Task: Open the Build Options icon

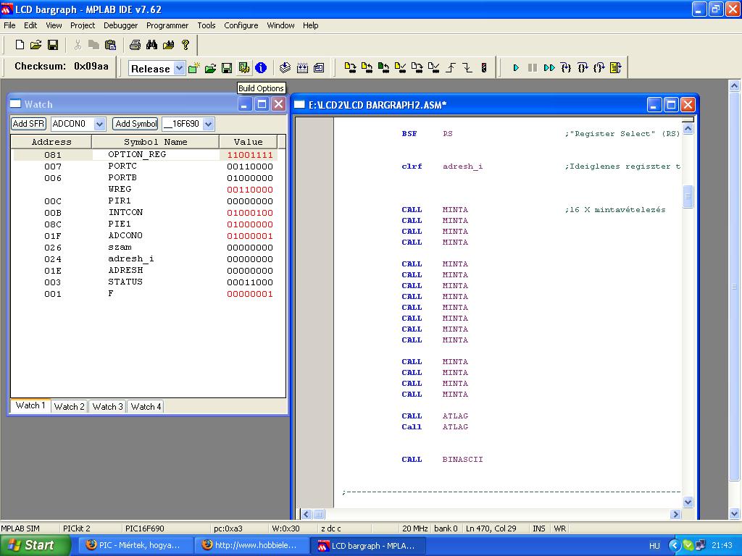Action: tap(244, 68)
